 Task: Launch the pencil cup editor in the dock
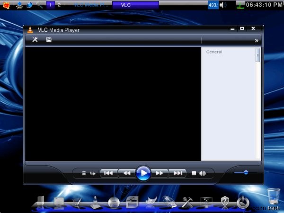pos(77,202)
